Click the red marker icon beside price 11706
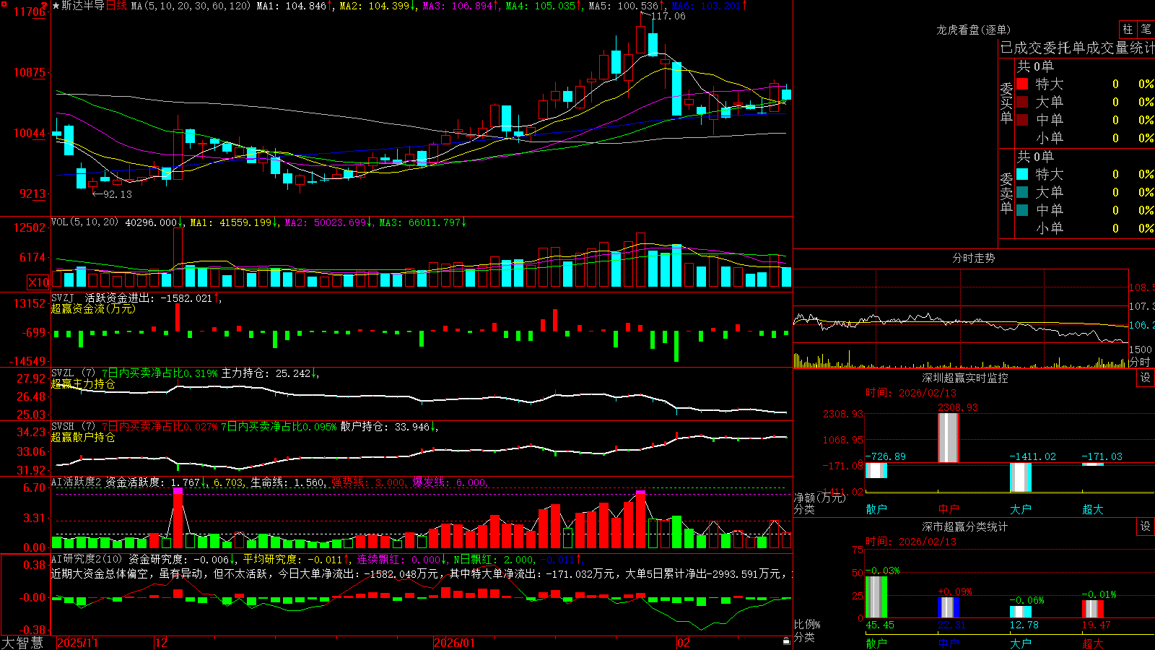 (45, 6)
